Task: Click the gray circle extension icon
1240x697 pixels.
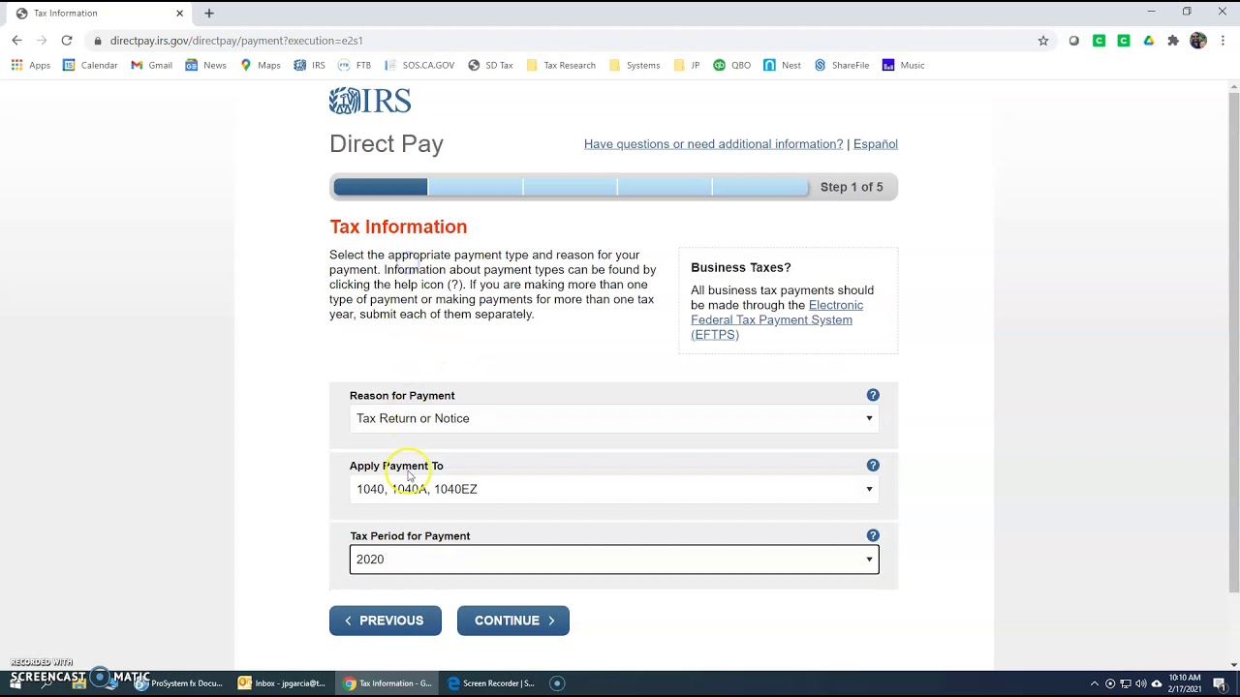Action: (x=1073, y=41)
